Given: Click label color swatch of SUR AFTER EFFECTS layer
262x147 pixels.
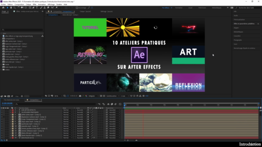Looking at the screenshot, I should tap(13, 110).
